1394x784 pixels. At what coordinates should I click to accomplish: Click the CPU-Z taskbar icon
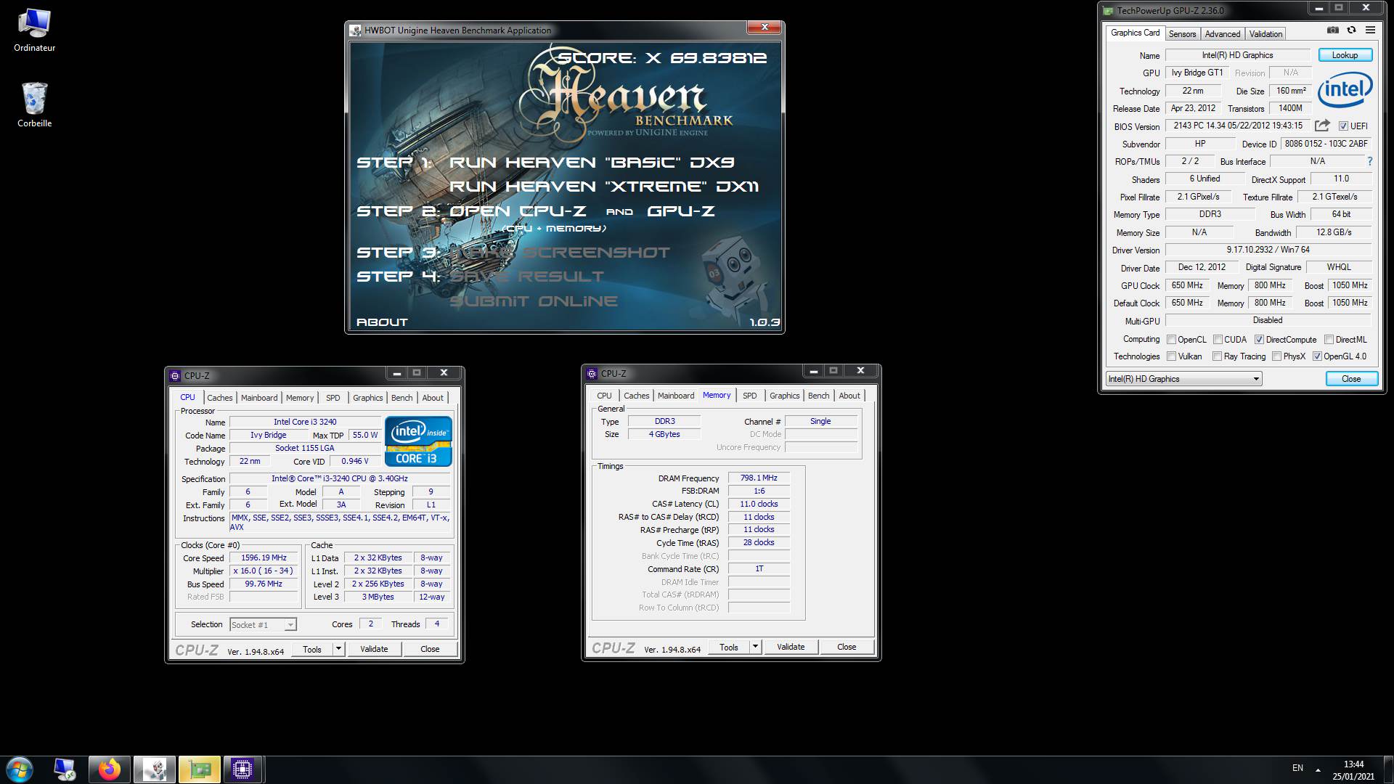tap(242, 769)
